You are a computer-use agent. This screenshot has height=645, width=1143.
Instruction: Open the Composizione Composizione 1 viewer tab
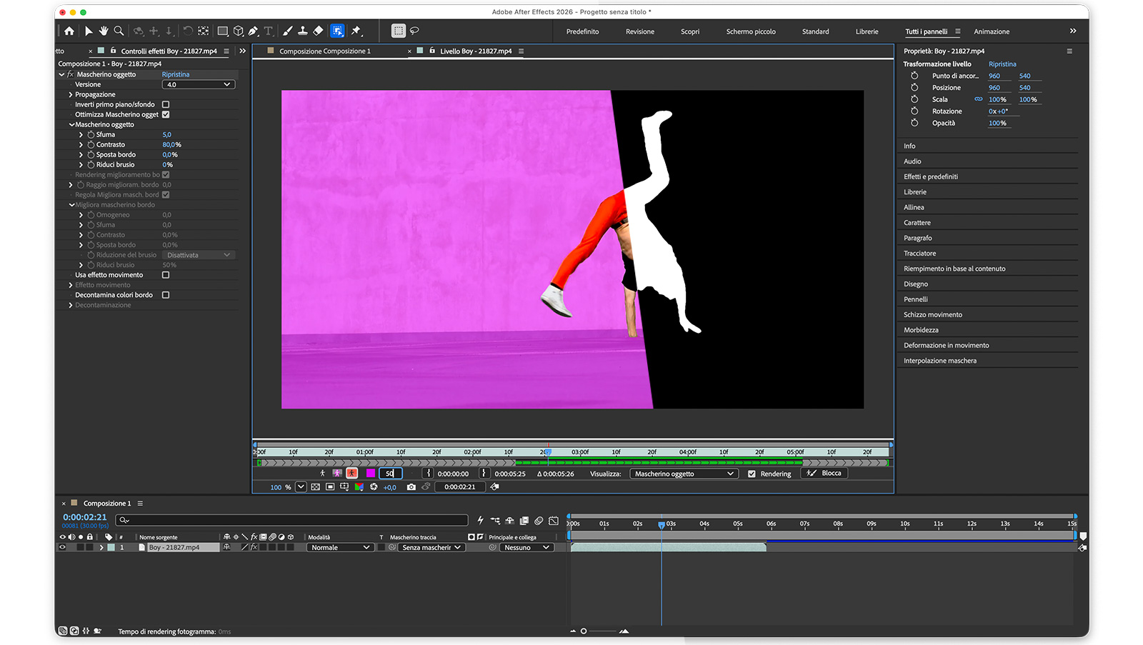click(325, 51)
